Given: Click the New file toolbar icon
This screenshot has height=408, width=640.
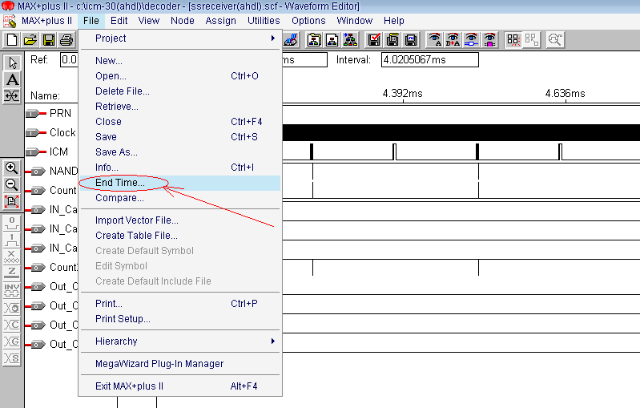Looking at the screenshot, I should click(12, 39).
